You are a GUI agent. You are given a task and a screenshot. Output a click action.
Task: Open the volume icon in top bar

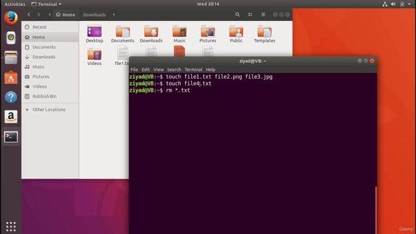point(393,4)
